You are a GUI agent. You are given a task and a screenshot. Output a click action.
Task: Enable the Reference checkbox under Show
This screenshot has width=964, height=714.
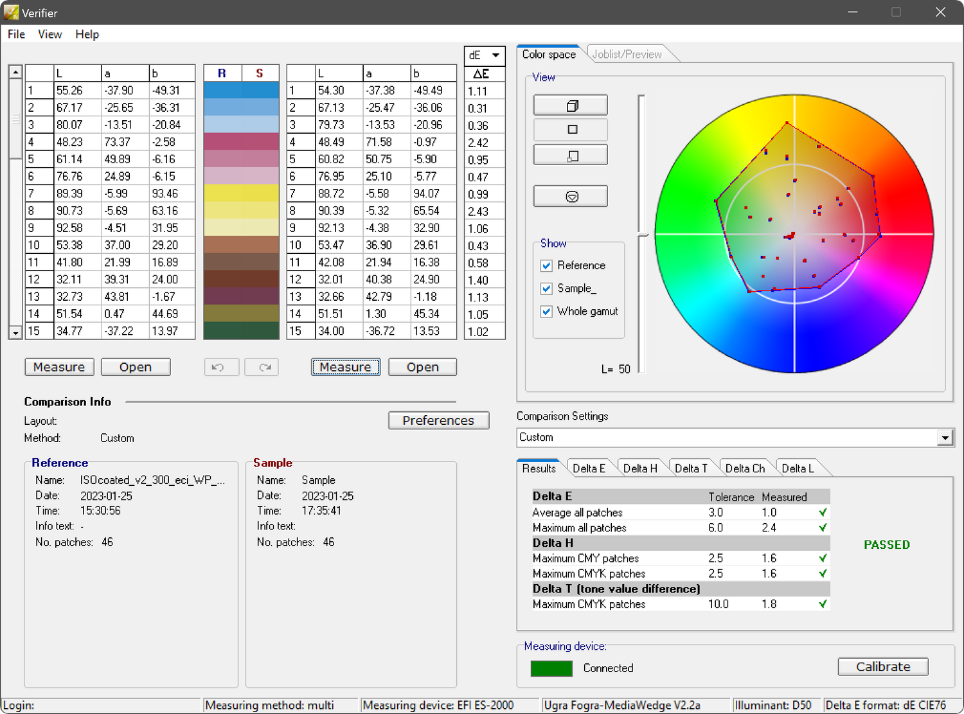pos(546,265)
